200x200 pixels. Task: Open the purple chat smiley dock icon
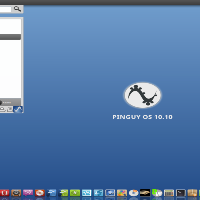click(28, 193)
